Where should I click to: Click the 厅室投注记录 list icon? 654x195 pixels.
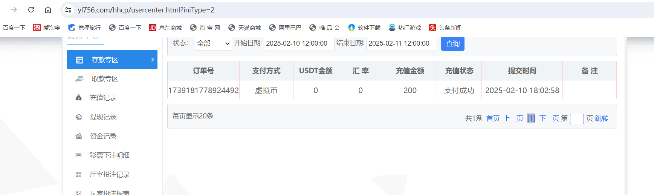[78, 174]
